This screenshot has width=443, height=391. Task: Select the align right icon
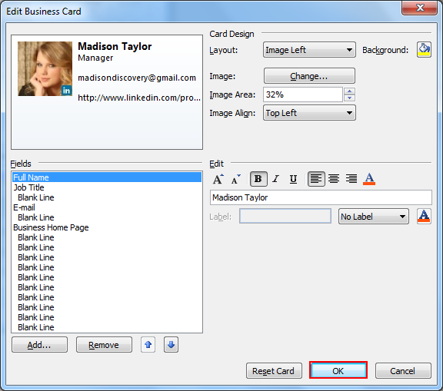pos(351,179)
